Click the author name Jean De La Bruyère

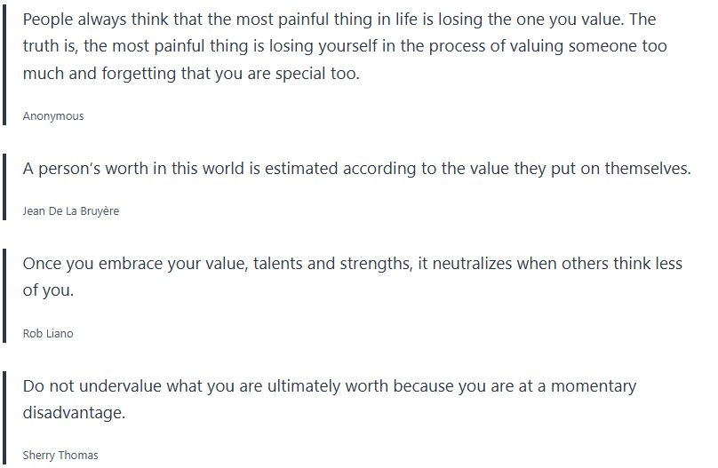(73, 211)
